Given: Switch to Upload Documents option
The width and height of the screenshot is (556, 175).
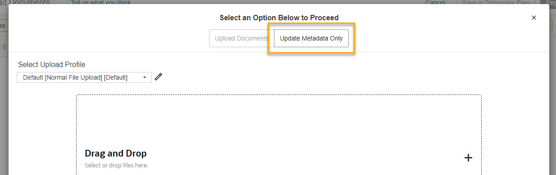Looking at the screenshot, I should tap(241, 38).
